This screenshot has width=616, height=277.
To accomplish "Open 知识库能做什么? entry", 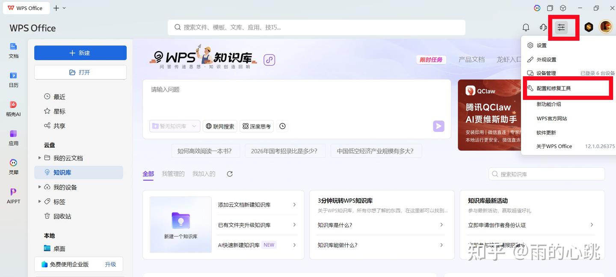I will click(381, 245).
